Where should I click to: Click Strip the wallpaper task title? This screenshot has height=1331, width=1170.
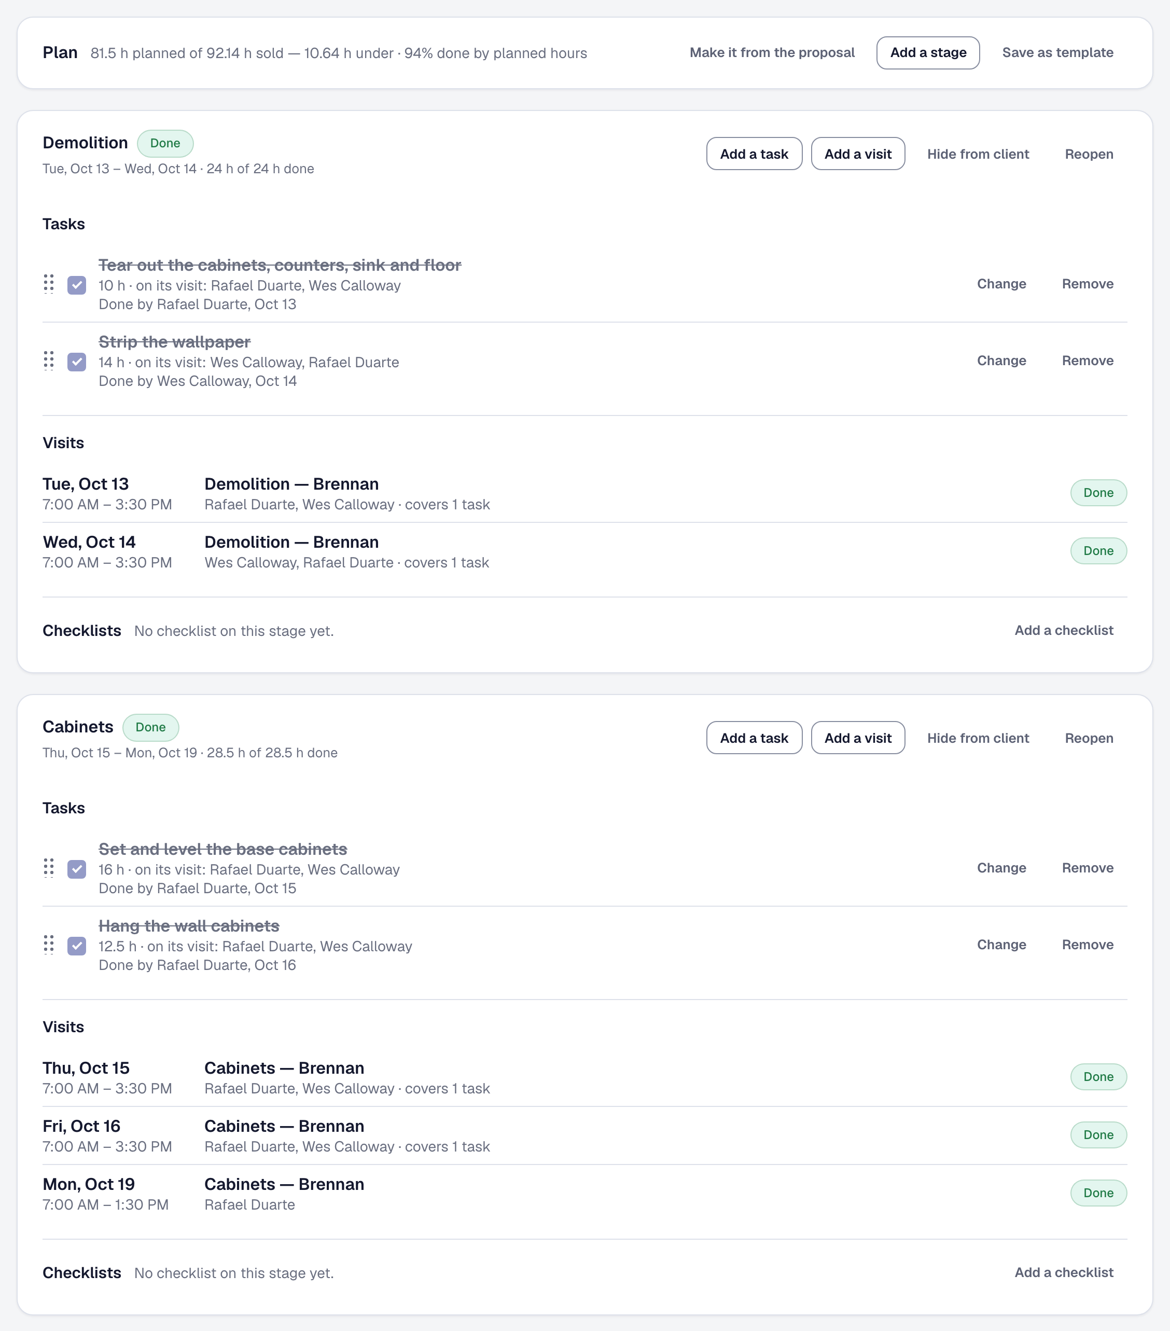click(x=174, y=342)
